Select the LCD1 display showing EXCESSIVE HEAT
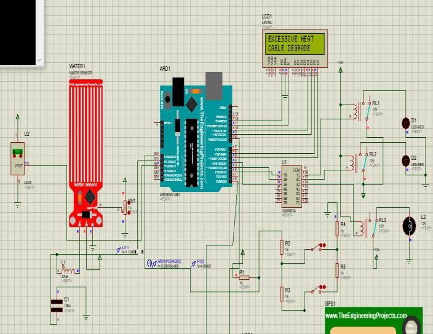The width and height of the screenshot is (433, 334). pos(295,49)
